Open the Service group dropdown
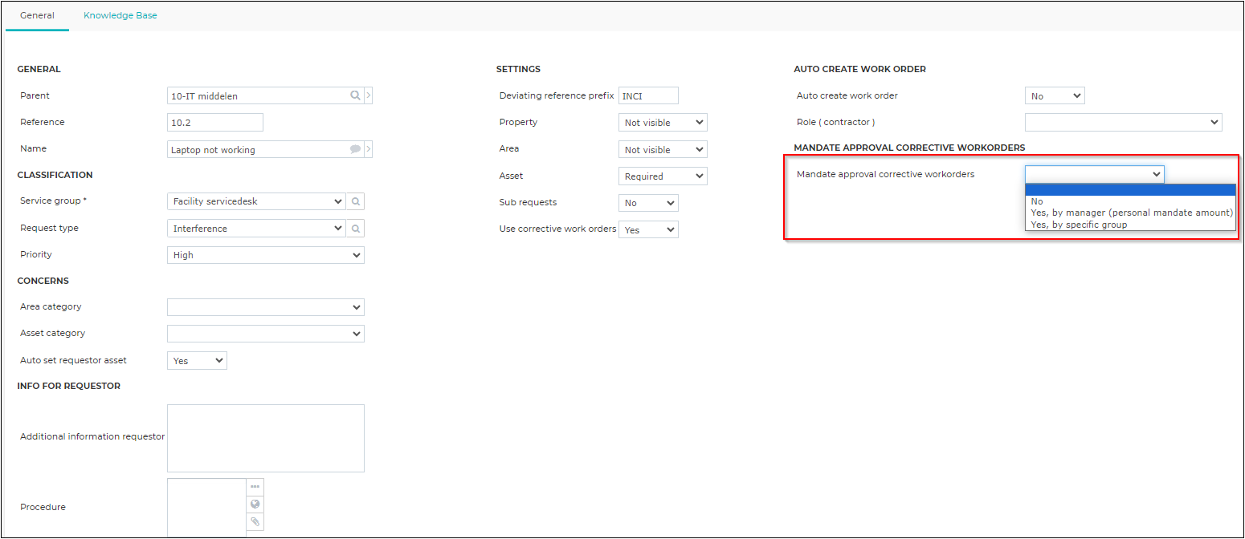This screenshot has height=539, width=1245. [256, 201]
